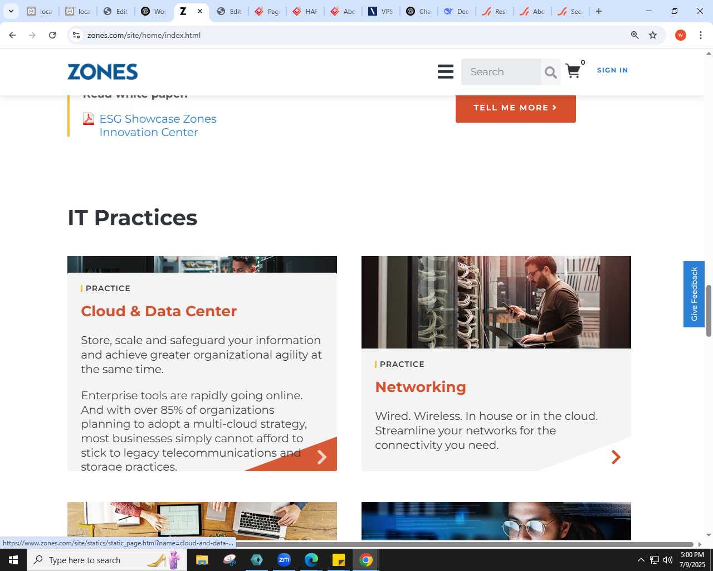Go back with the browser back arrow
This screenshot has width=713, height=571.
[x=12, y=35]
